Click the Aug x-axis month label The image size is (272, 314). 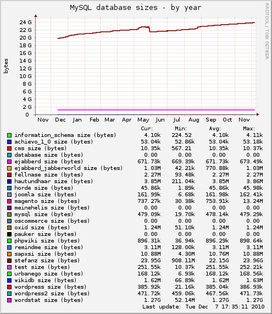click(194, 120)
